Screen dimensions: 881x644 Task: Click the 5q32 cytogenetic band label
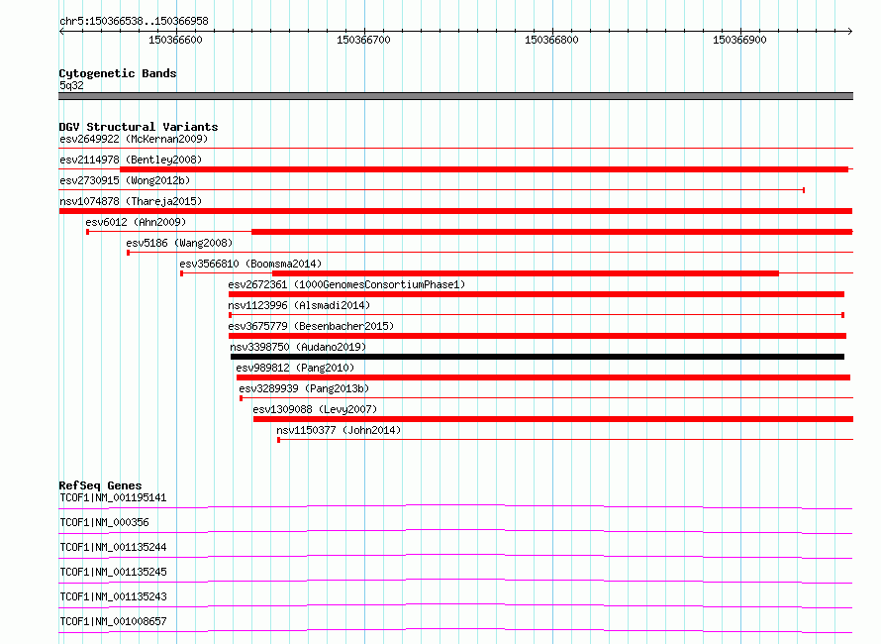(71, 85)
